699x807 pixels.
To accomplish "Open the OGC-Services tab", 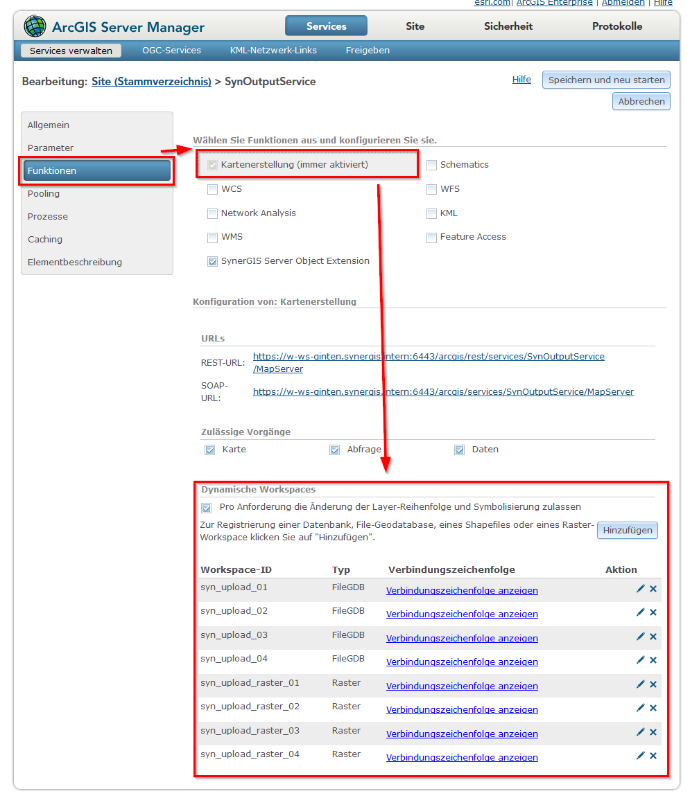I will (x=171, y=50).
